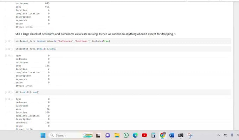This screenshot has width=239, height=140.
Task: Click the markdown text about missing bedrooms values
Action: coord(96,34)
